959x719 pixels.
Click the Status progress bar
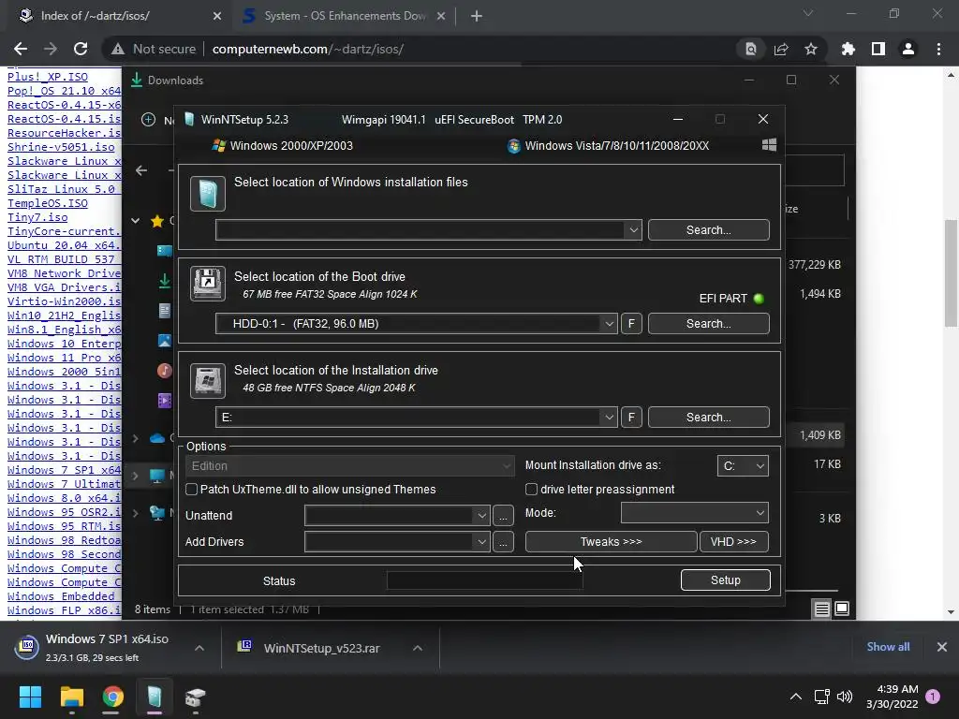[x=485, y=580]
